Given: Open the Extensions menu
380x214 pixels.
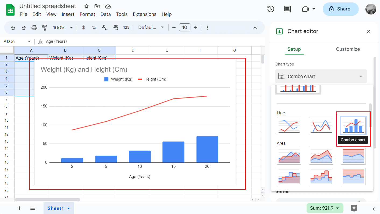Looking at the screenshot, I should (x=145, y=14).
